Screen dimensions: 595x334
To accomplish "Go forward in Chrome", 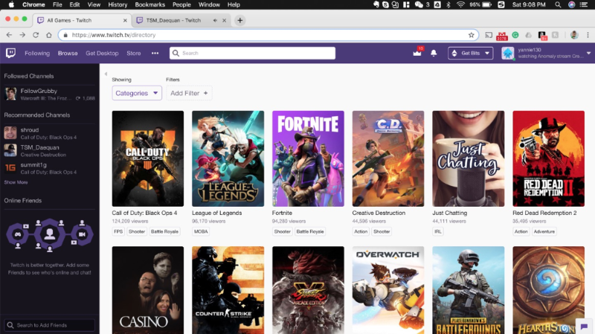I will pyautogui.click(x=22, y=35).
